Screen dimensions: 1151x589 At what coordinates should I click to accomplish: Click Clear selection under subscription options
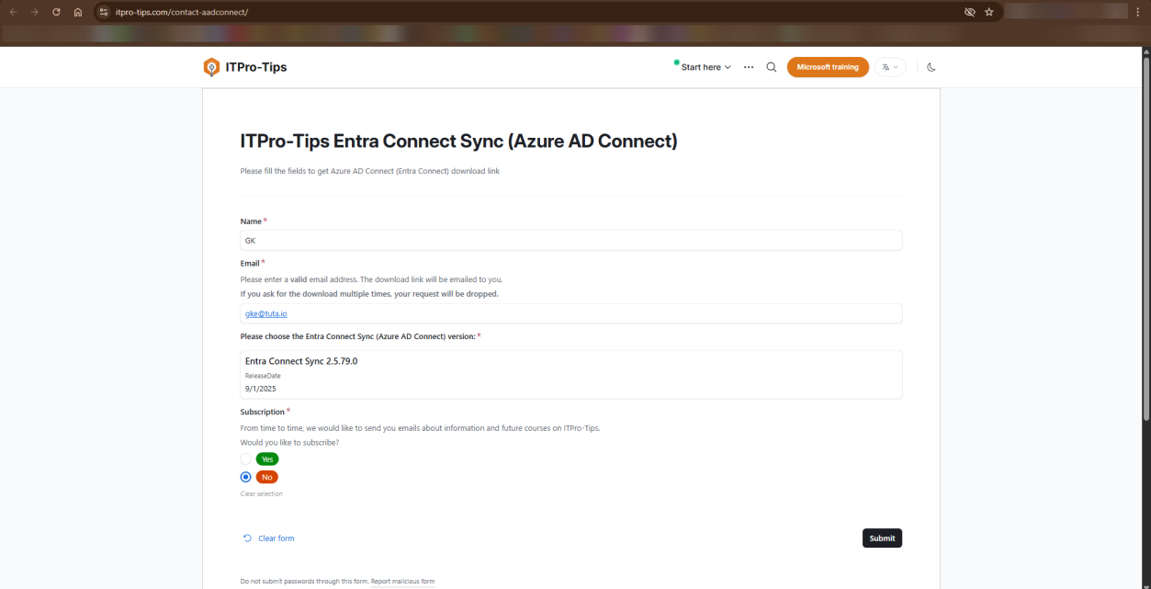[262, 494]
